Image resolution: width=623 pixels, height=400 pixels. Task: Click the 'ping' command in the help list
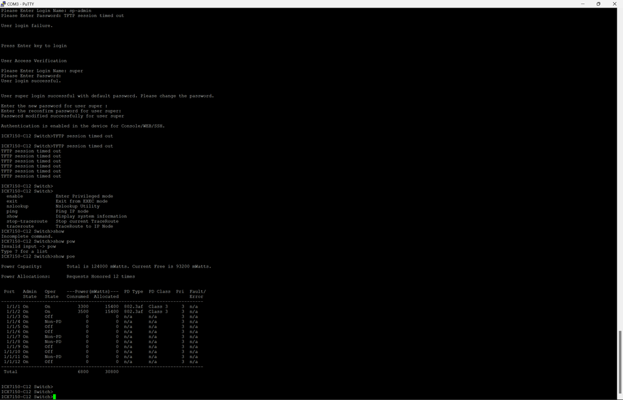(12, 211)
